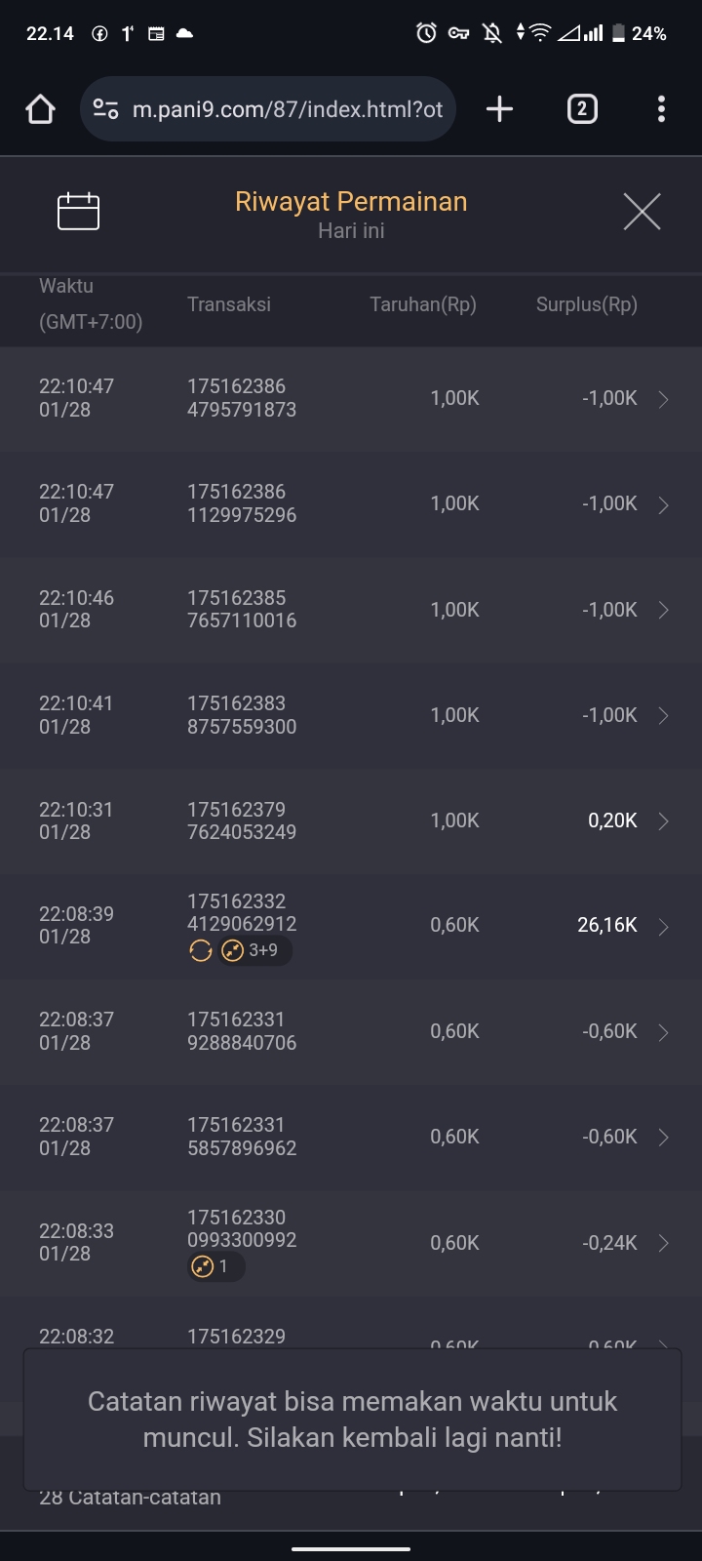Tap the 3+9 scatter badge icon

tap(233, 950)
